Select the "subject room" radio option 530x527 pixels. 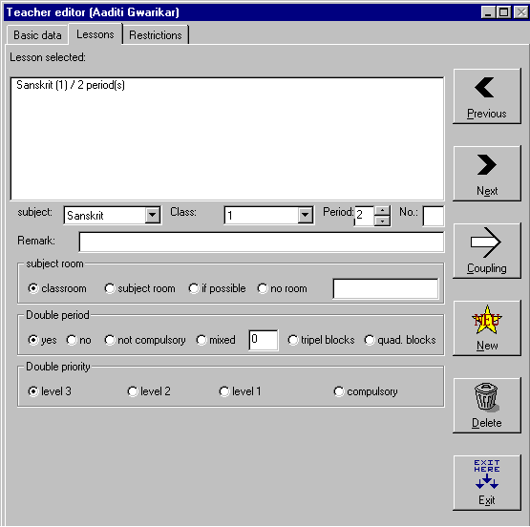110,288
